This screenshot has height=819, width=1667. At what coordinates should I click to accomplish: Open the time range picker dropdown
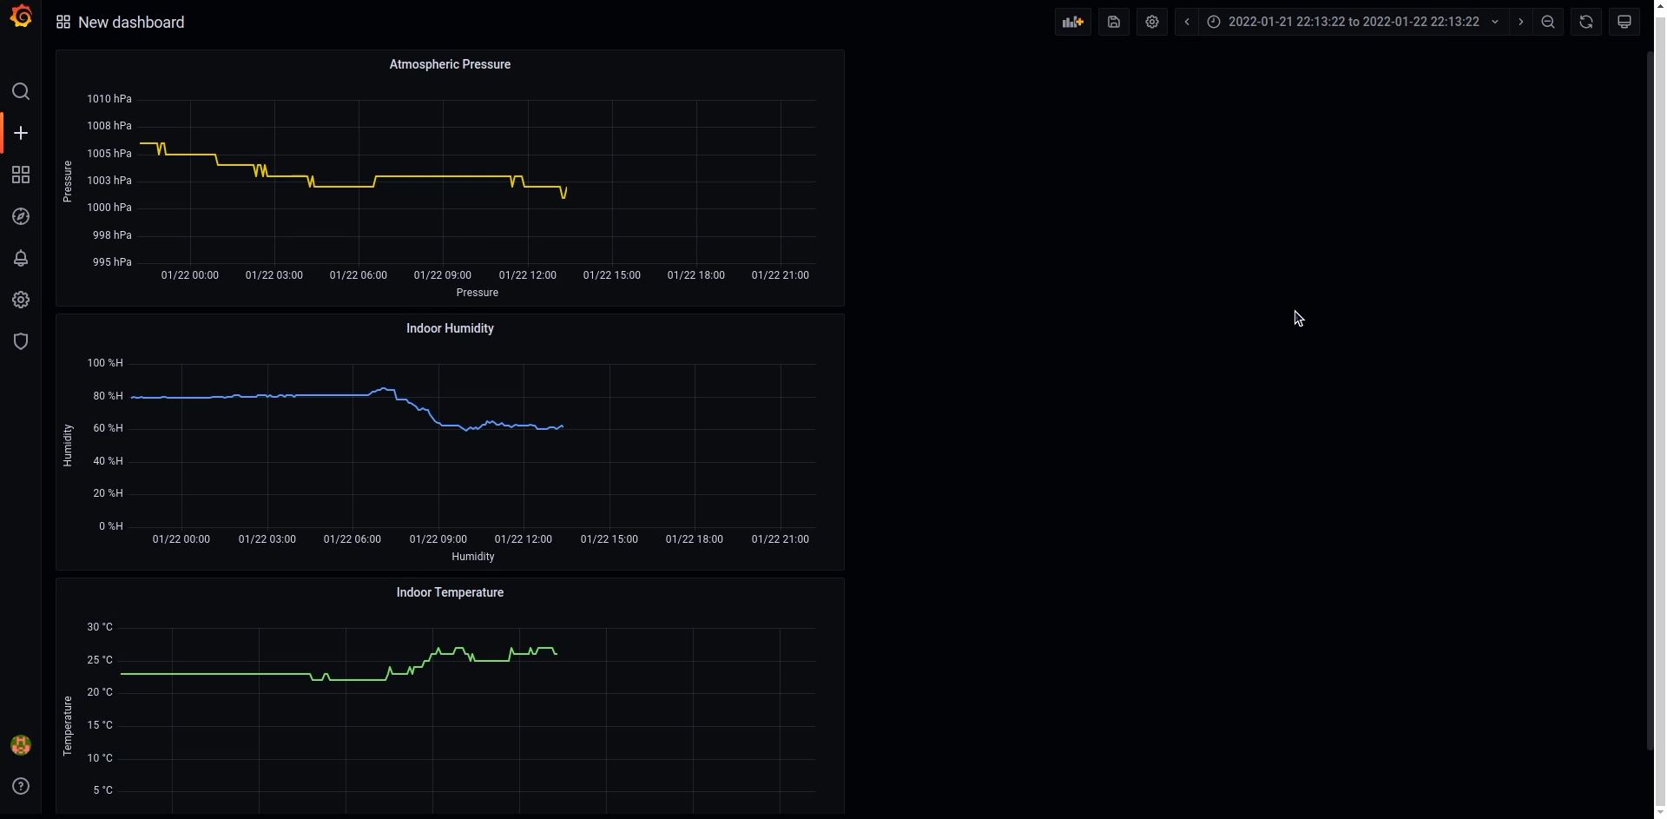1353,22
